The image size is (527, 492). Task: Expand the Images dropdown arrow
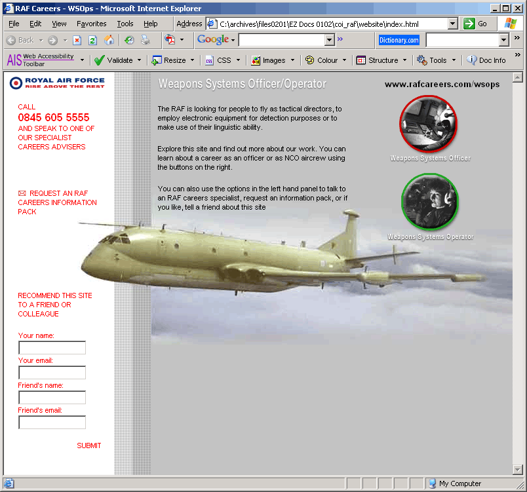[x=292, y=60]
